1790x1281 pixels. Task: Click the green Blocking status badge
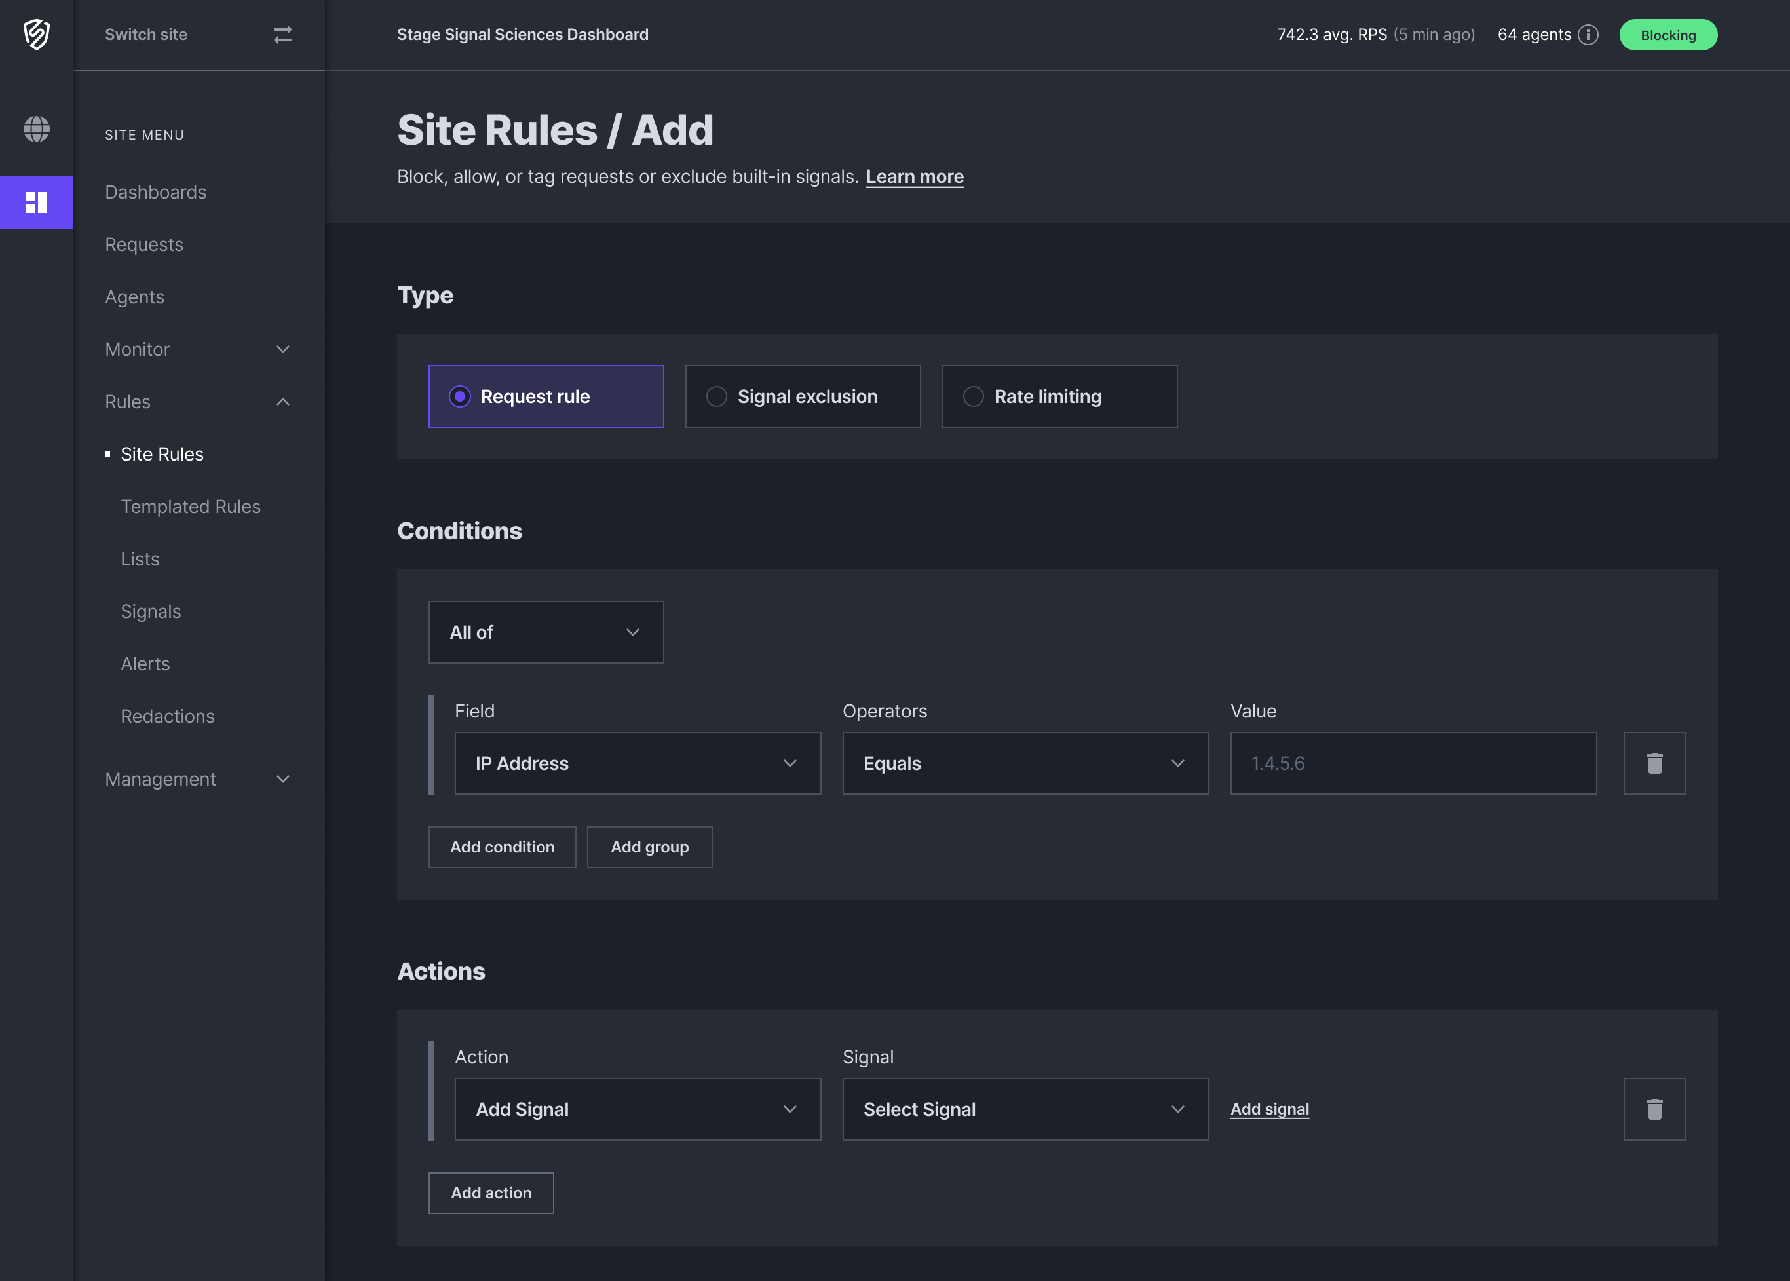point(1667,35)
